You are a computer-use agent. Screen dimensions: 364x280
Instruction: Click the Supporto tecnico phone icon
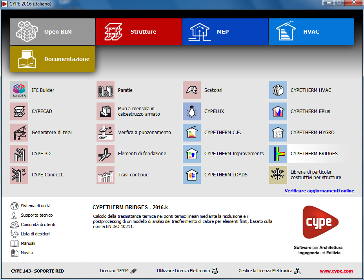14,215
